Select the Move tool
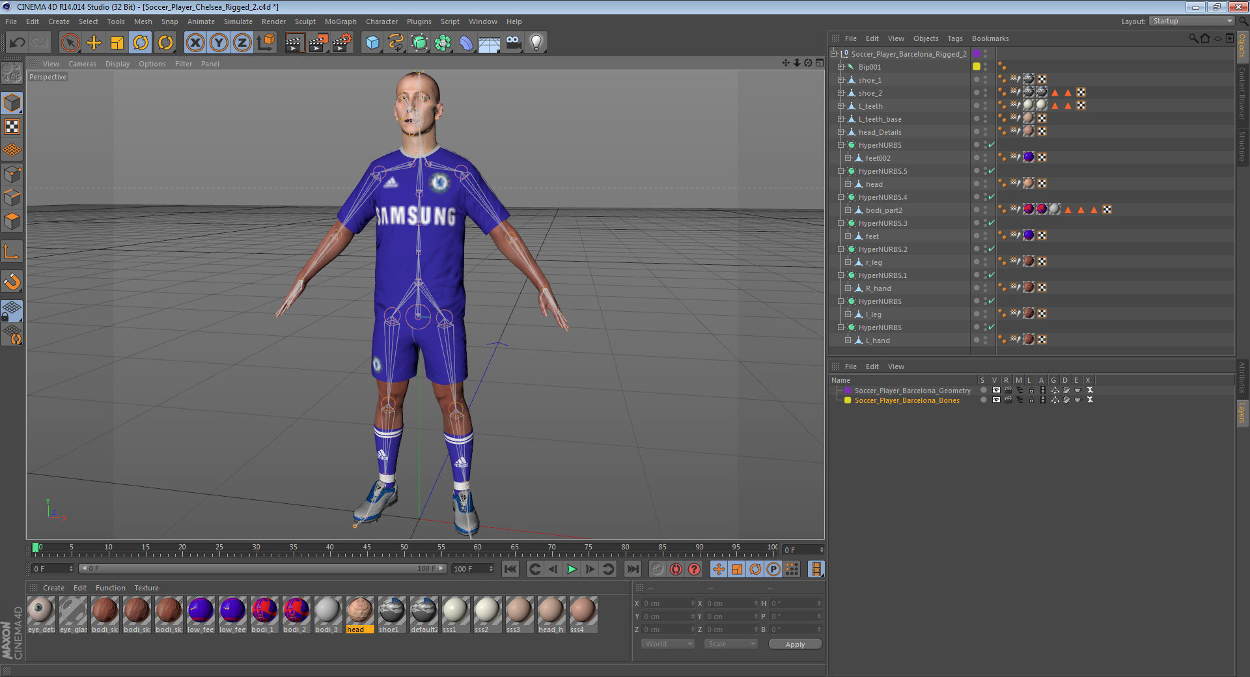 pos(94,43)
